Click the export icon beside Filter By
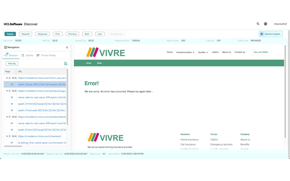 pos(66,64)
